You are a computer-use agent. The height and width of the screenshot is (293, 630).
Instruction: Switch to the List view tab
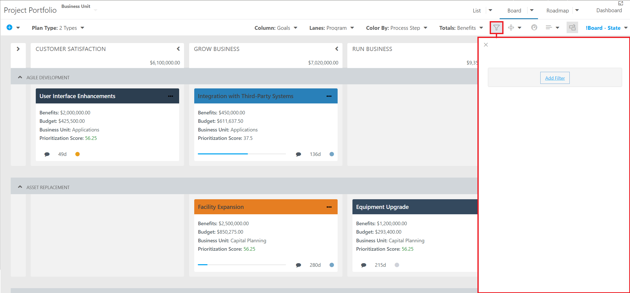(x=477, y=10)
